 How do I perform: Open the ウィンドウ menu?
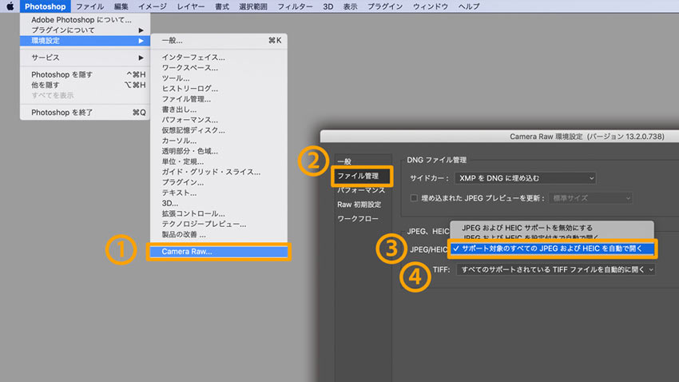431,6
